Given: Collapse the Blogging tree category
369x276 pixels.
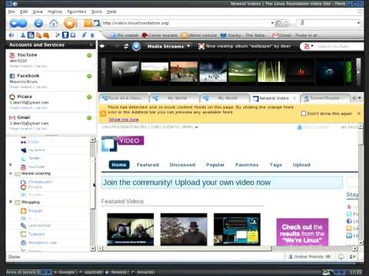Looking at the screenshot, I should click(11, 202).
